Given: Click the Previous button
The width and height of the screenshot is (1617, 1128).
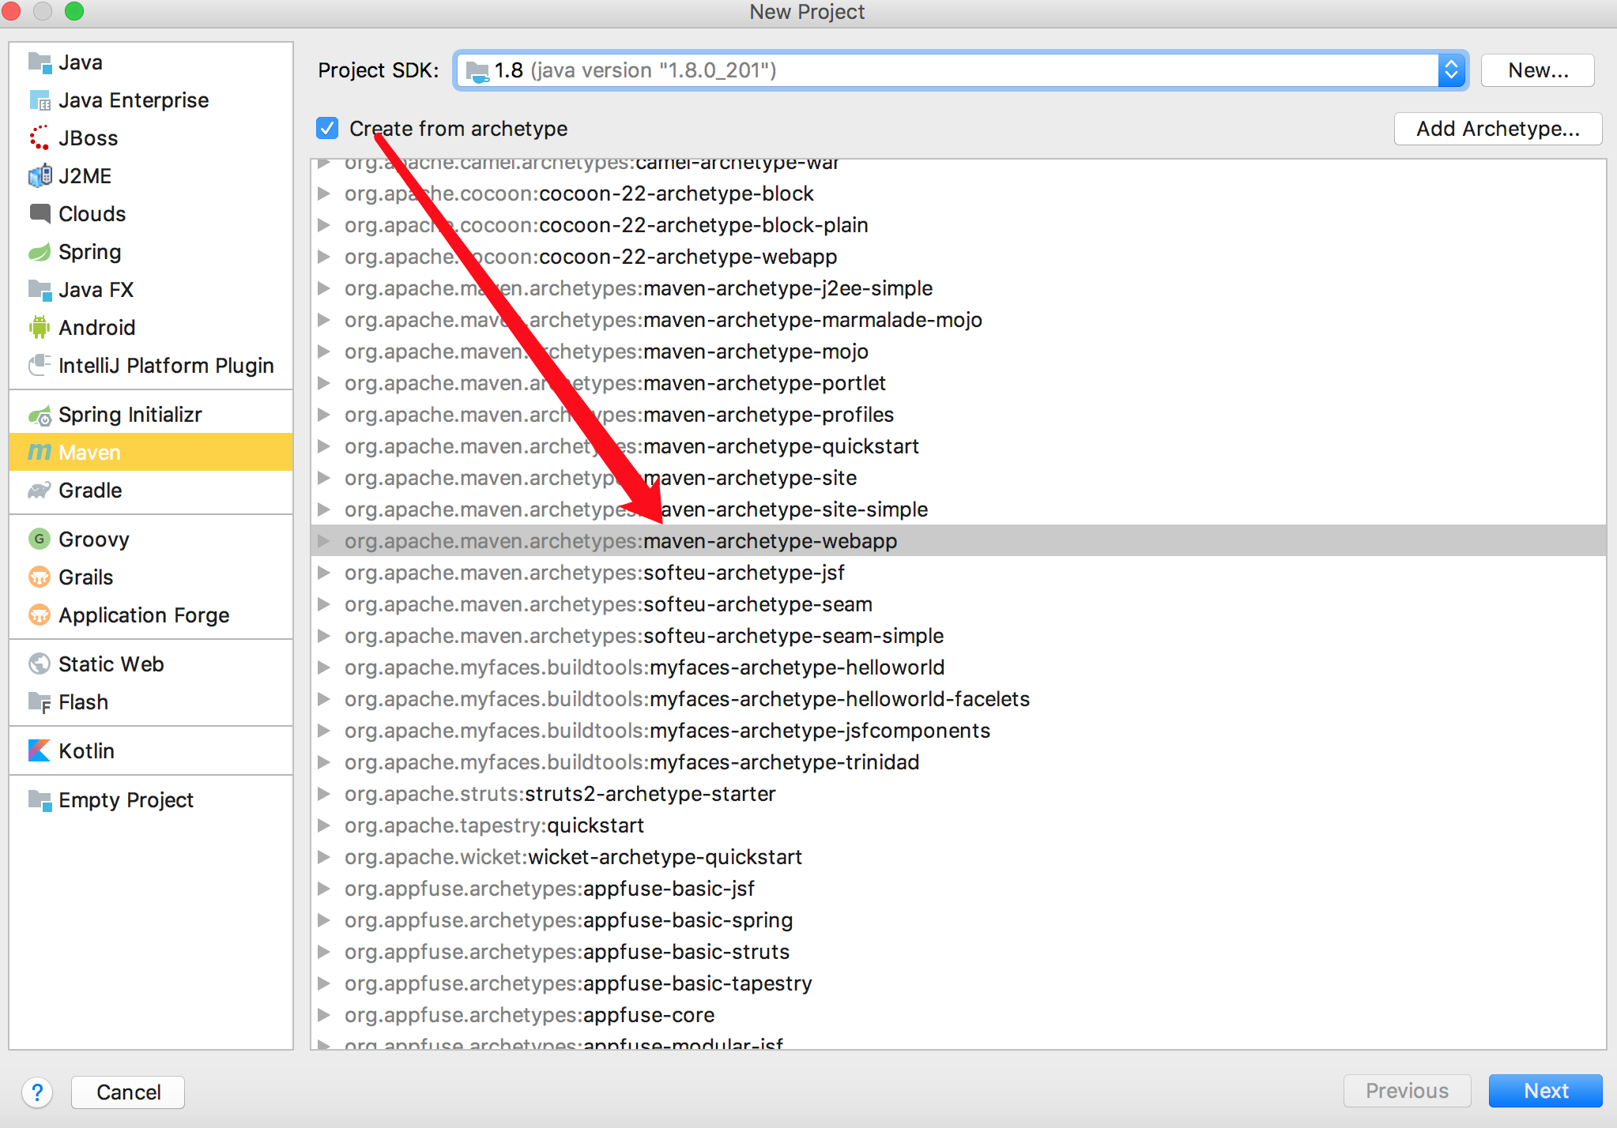Looking at the screenshot, I should click(x=1407, y=1091).
